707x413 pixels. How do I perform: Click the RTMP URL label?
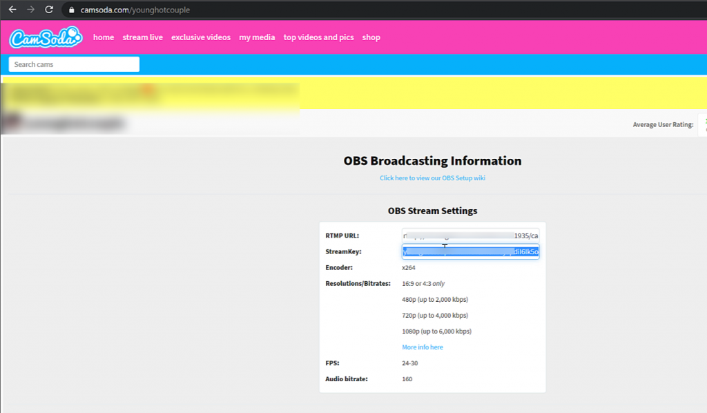pyautogui.click(x=342, y=236)
